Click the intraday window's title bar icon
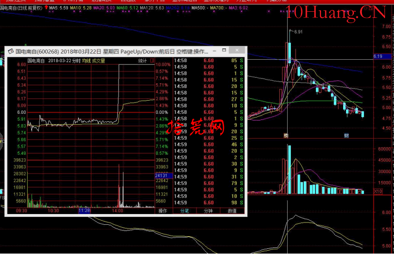Image resolution: width=394 pixels, height=254 pixels. (10, 51)
